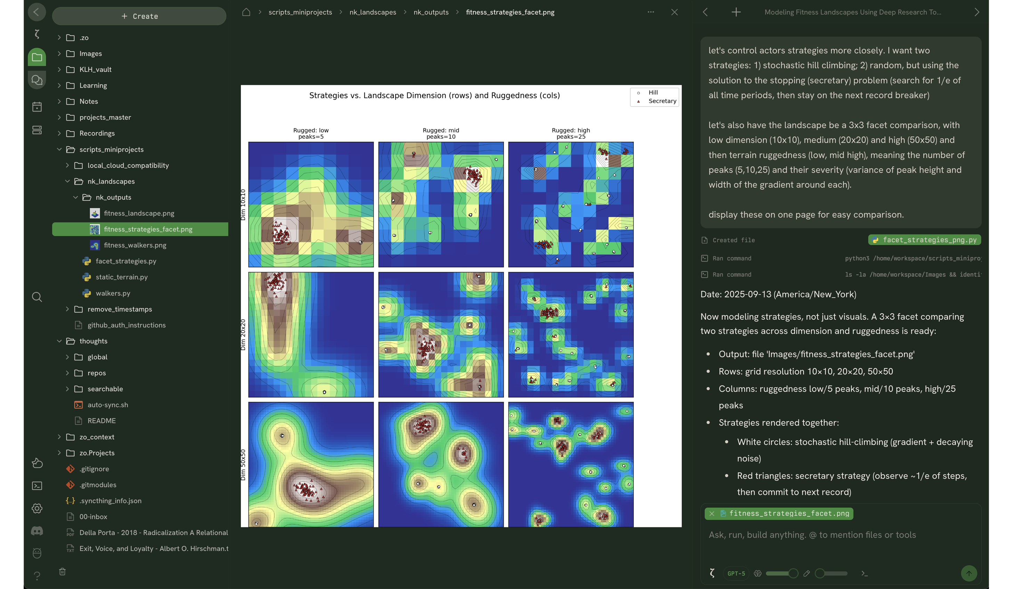Expand the KLH_vault folder
The width and height of the screenshot is (1013, 589).
click(x=59, y=69)
